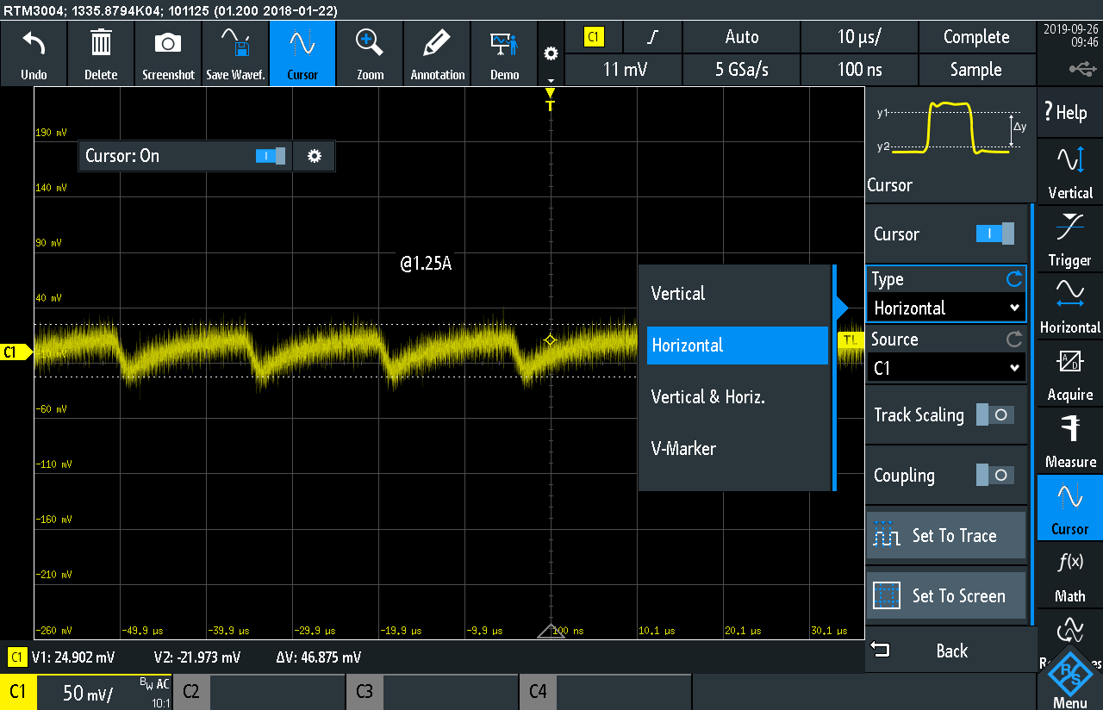The width and height of the screenshot is (1103, 710).
Task: Click the Sample acquisition mode
Action: pos(976,70)
